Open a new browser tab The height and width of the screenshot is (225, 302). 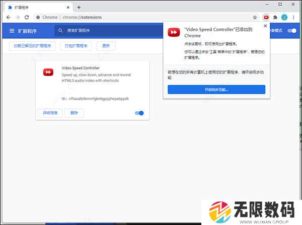(x=79, y=8)
